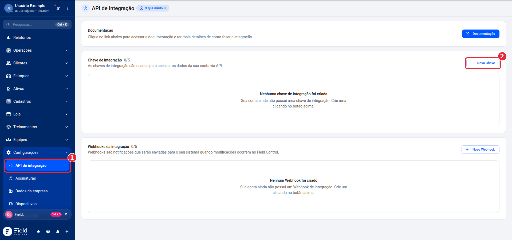This screenshot has width=512, height=240.
Task: Select API de integração menu item
Action: coord(37,165)
